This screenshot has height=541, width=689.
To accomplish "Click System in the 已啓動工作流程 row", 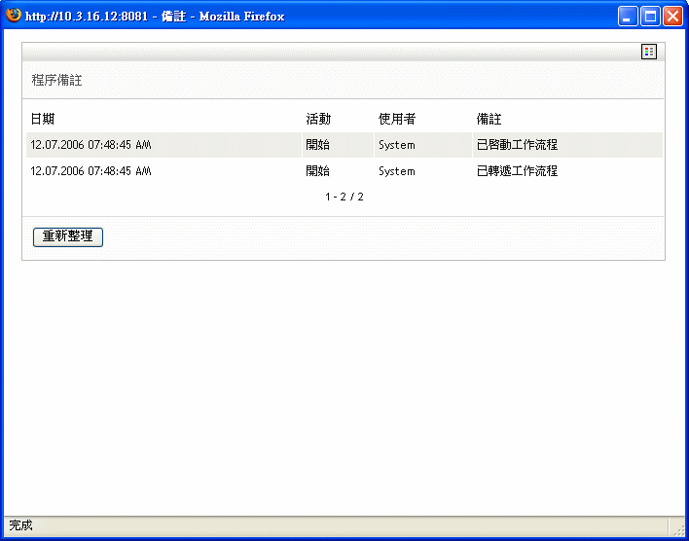I will [x=396, y=145].
